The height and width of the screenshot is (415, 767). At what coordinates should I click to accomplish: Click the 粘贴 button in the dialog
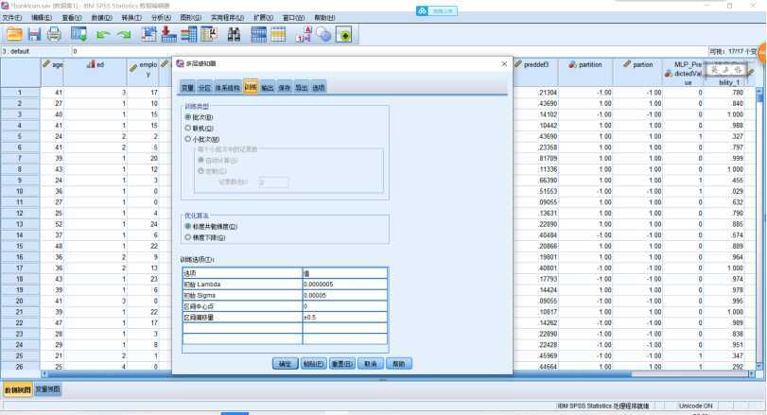tap(314, 364)
